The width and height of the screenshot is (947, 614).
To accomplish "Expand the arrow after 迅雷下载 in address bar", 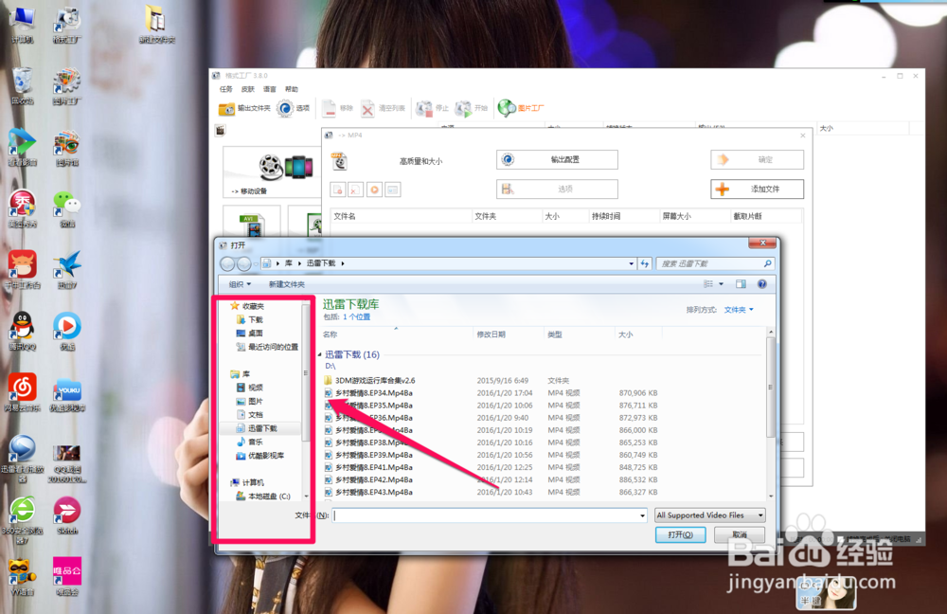I will pos(343,263).
